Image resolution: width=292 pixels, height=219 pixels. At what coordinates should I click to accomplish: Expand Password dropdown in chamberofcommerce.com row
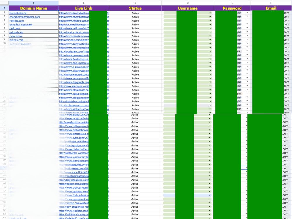[x=247, y=16]
